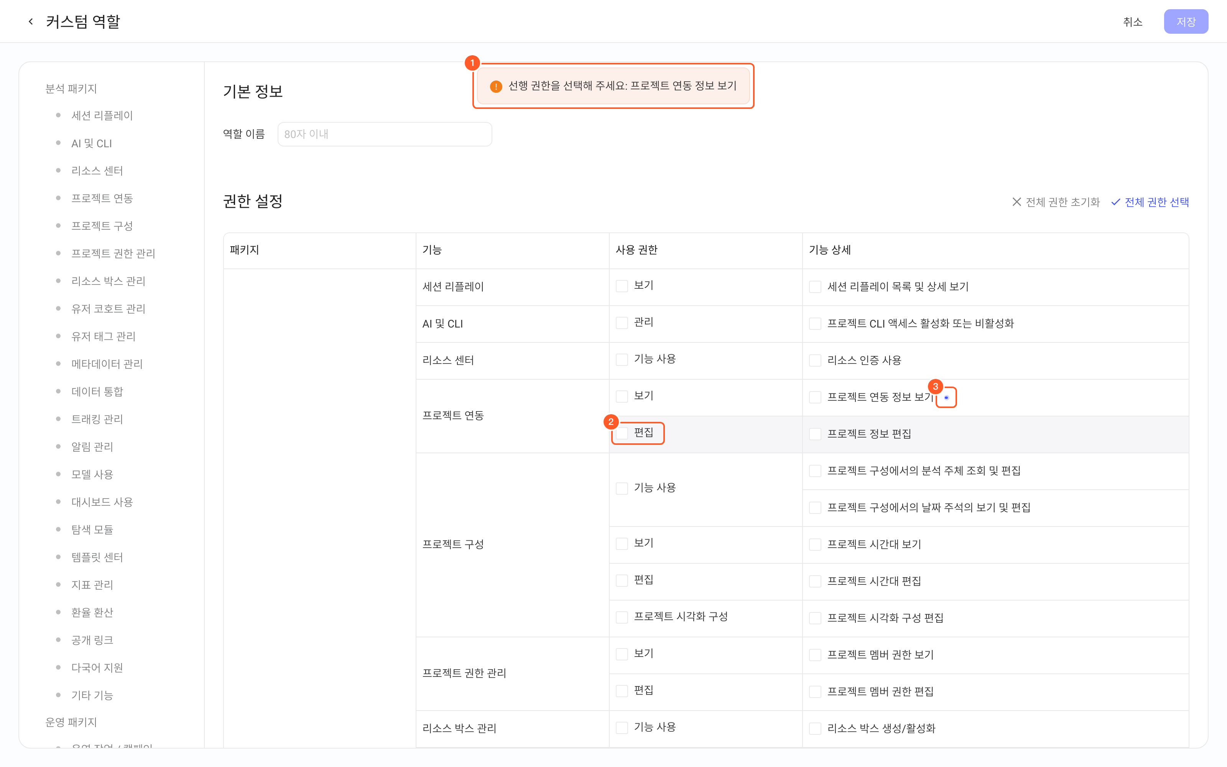
Task: Jump to 메타데이터 관리 in sidebar
Action: 107,364
